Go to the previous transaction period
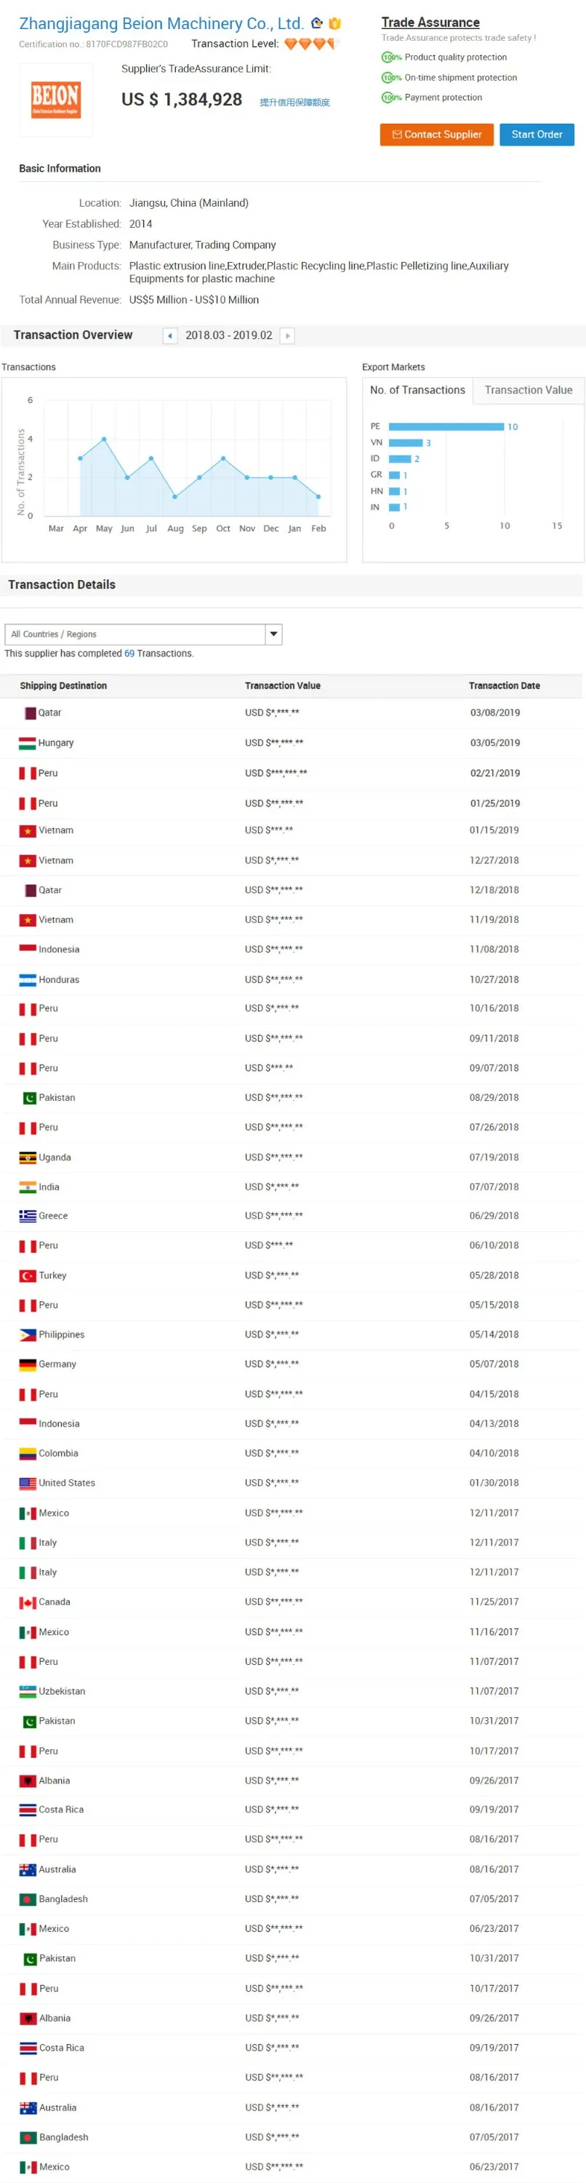The width and height of the screenshot is (586, 2183). [170, 335]
